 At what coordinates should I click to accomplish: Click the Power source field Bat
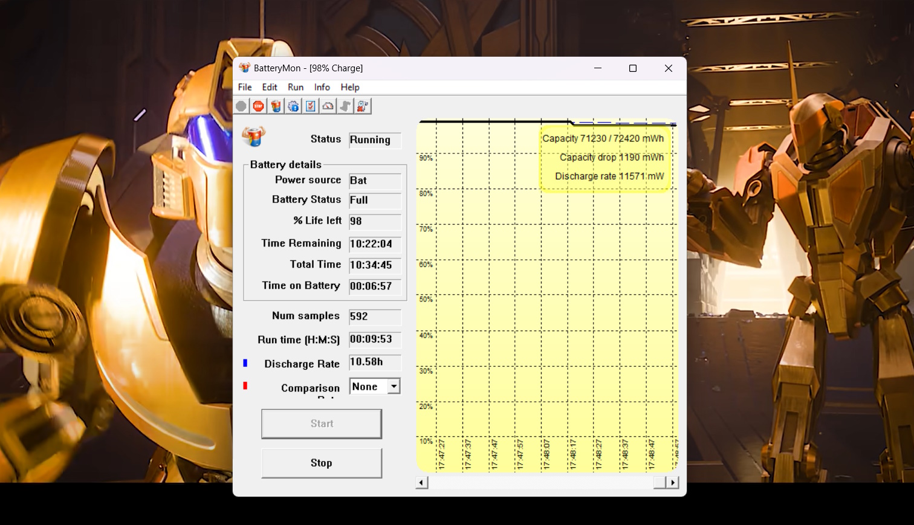click(375, 181)
